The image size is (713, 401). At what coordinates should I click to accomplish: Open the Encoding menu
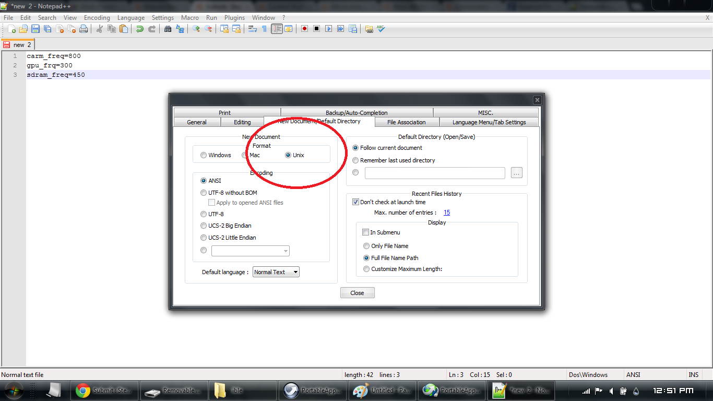[97, 18]
